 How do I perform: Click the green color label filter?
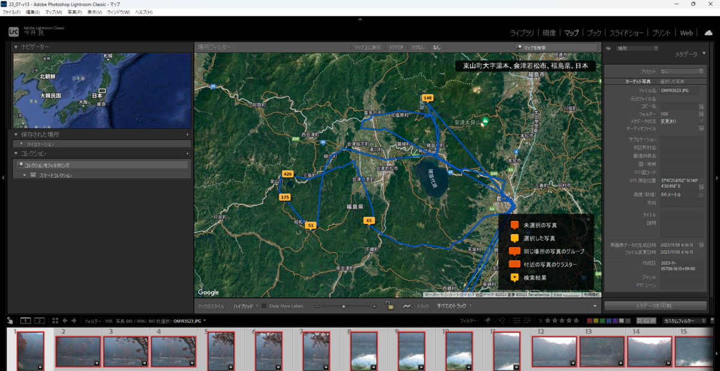click(603, 321)
